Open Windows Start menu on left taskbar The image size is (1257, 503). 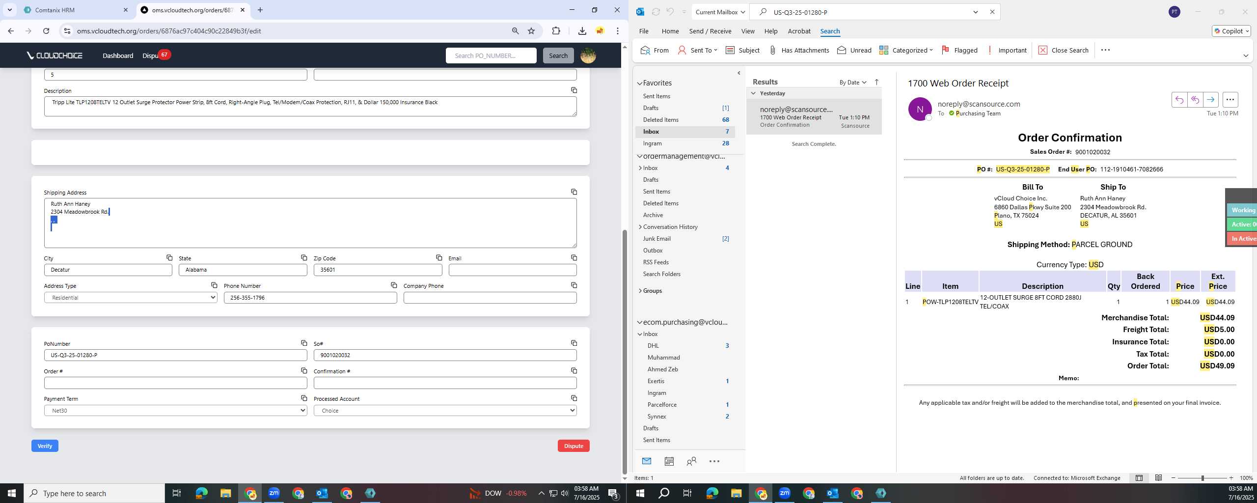12,493
